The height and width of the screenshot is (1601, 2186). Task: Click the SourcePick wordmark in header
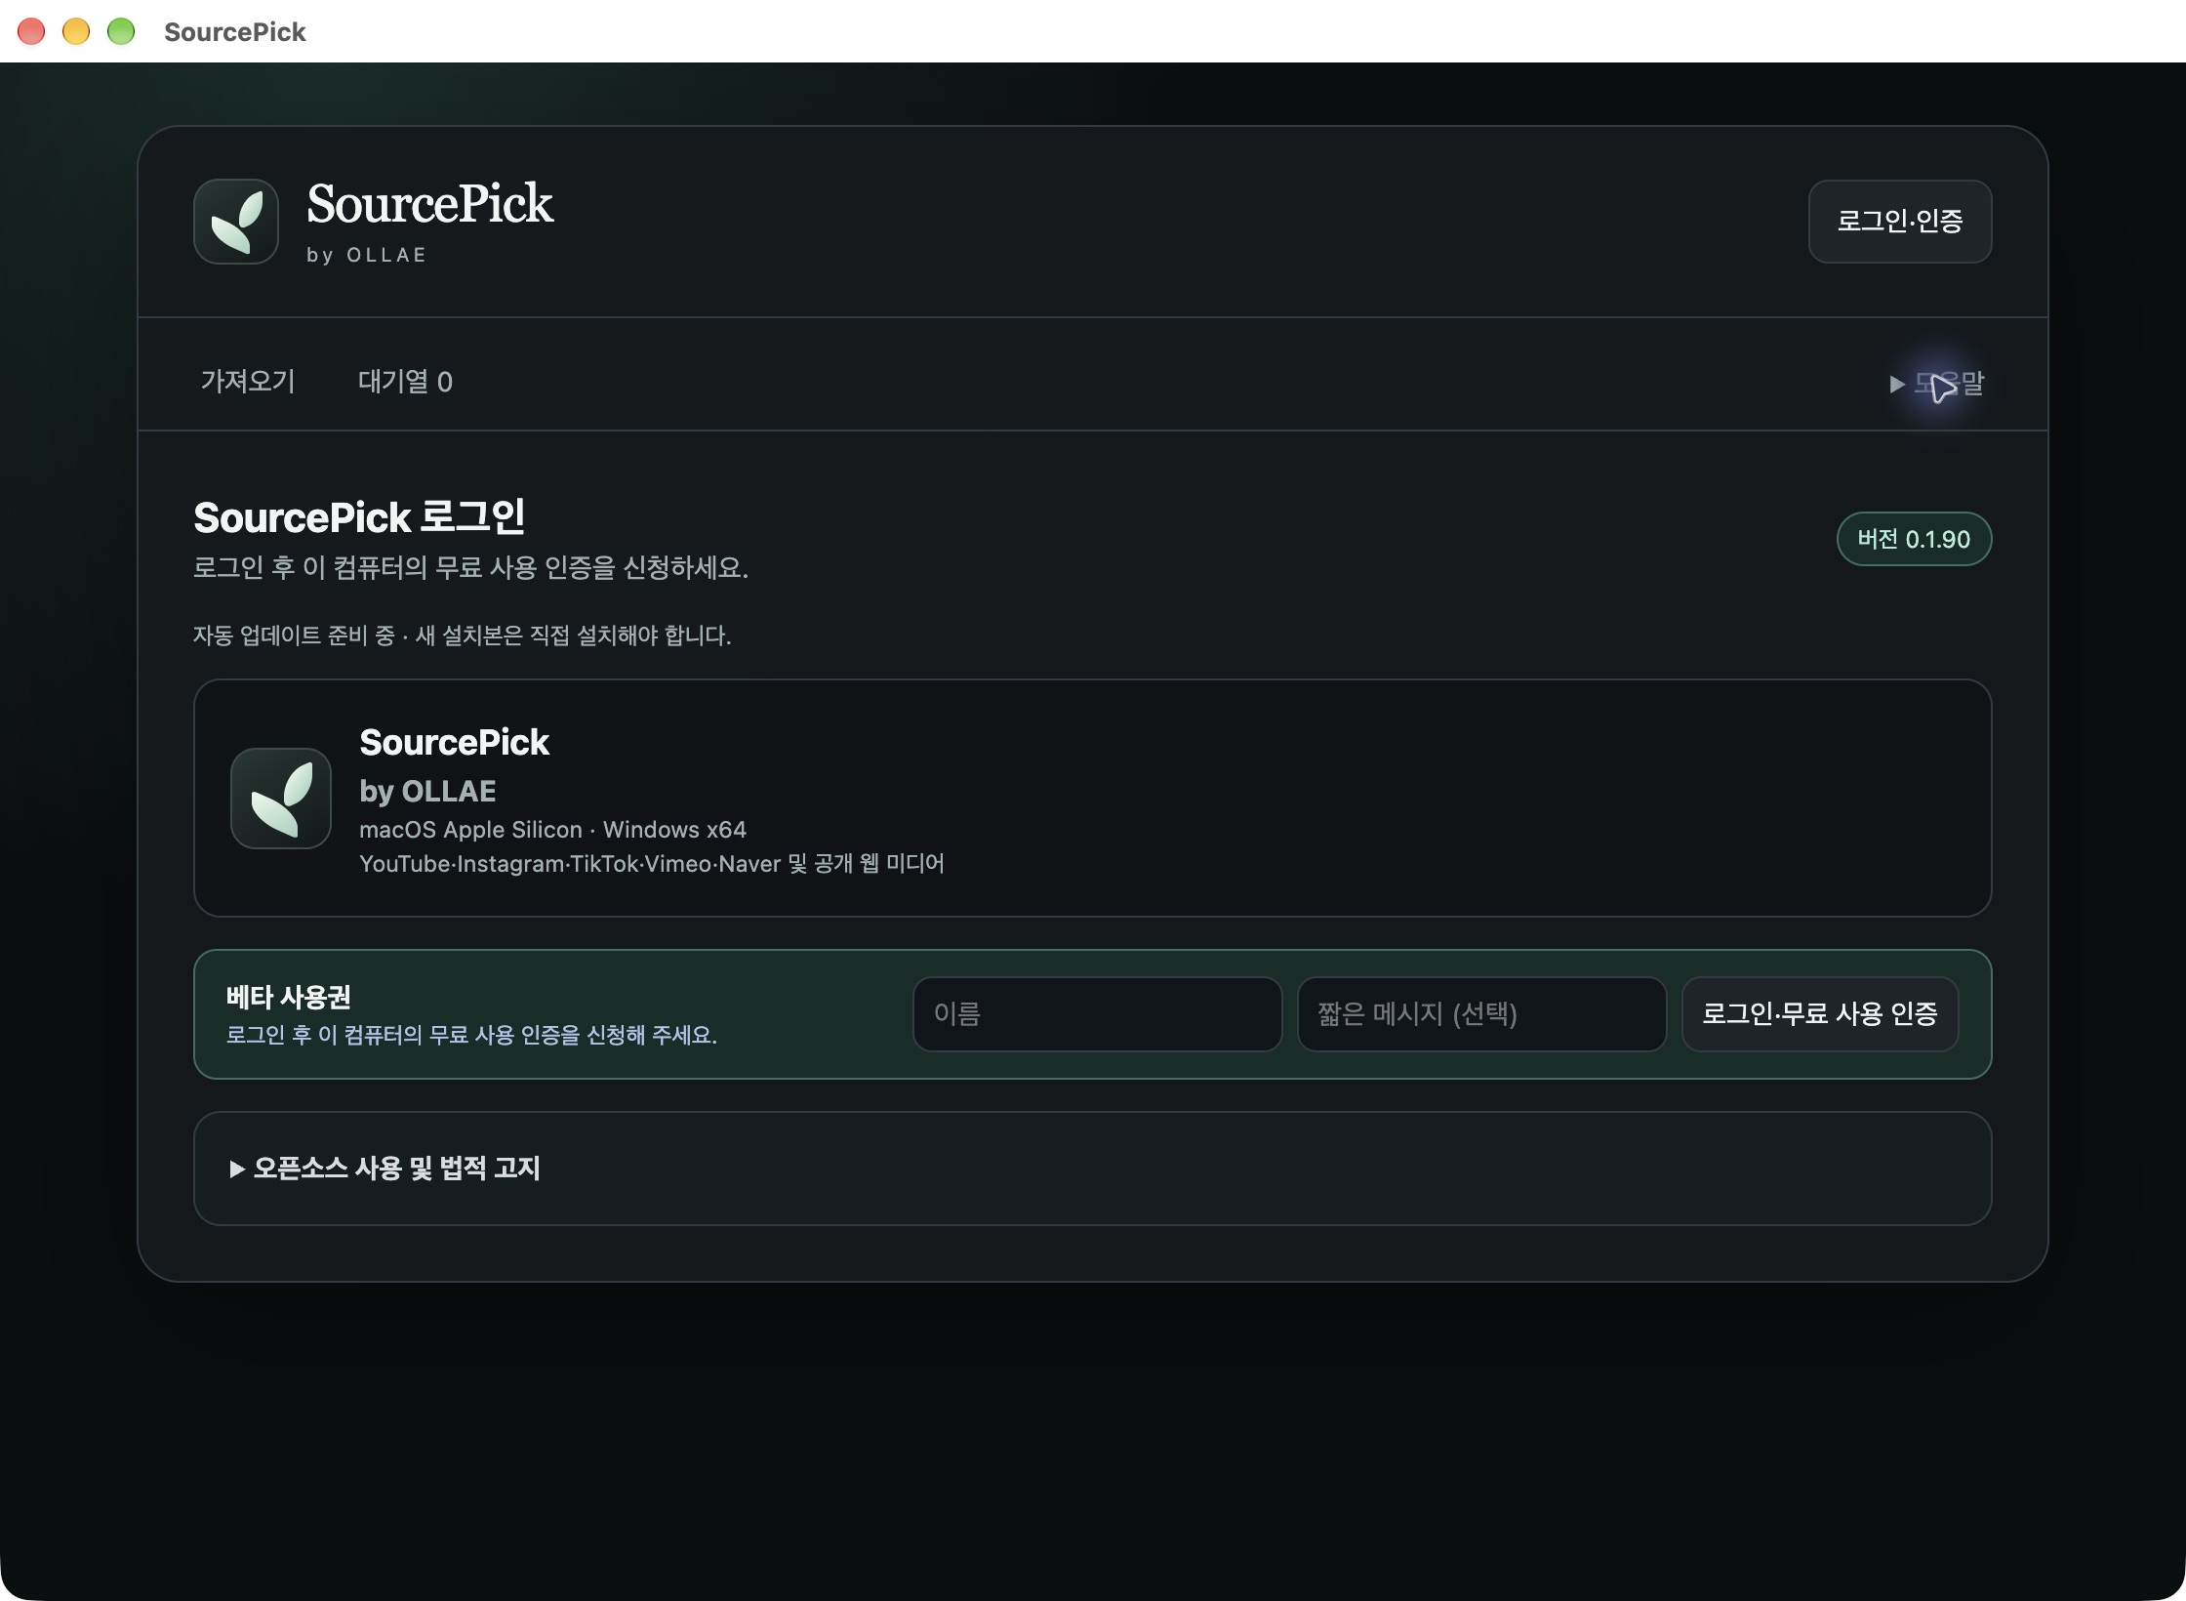[x=429, y=204]
